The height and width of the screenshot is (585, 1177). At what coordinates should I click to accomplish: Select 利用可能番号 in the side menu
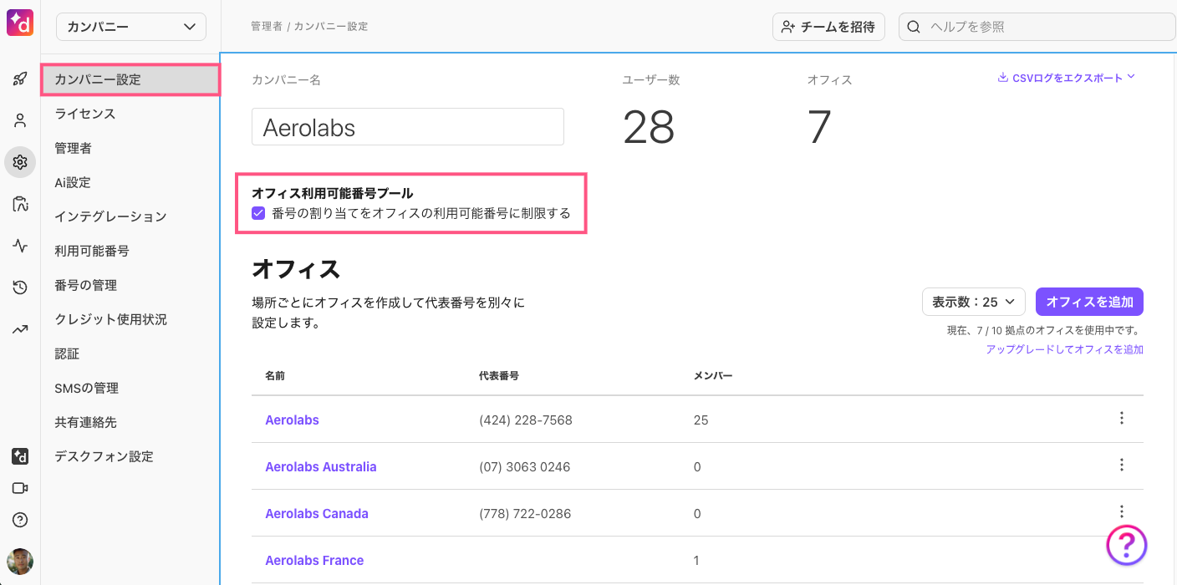click(92, 251)
